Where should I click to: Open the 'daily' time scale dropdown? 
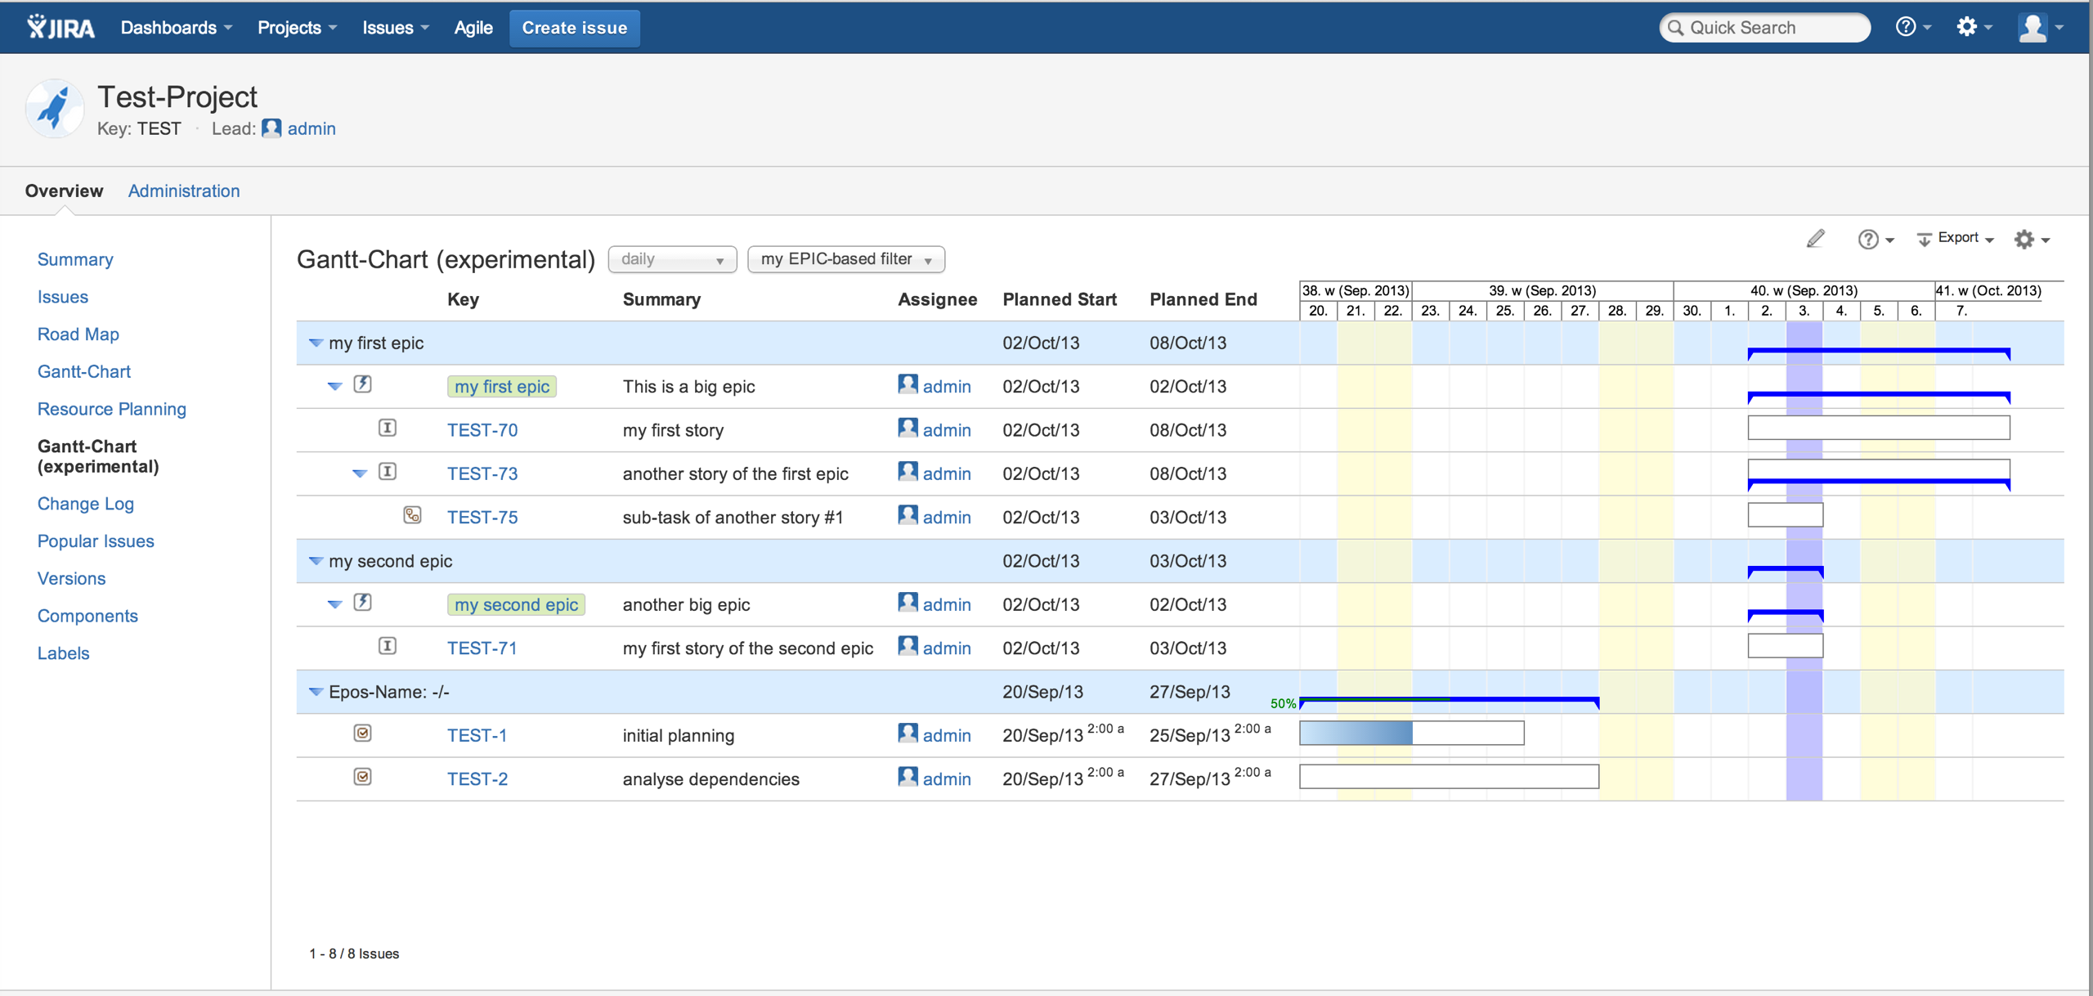click(x=672, y=259)
